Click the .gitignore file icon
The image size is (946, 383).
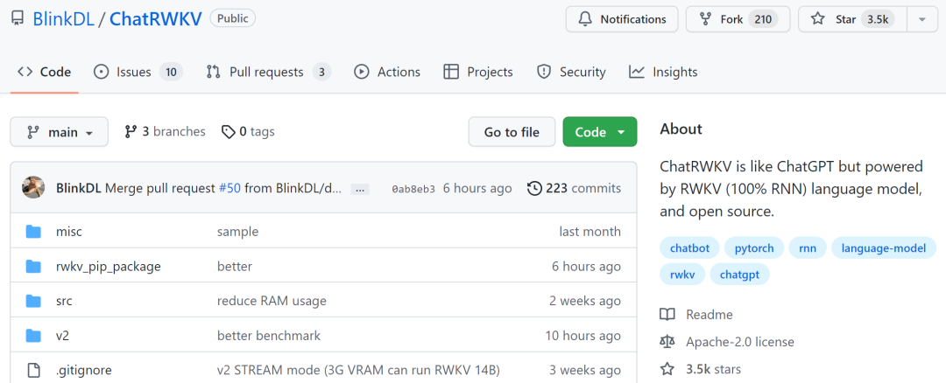pyautogui.click(x=34, y=370)
